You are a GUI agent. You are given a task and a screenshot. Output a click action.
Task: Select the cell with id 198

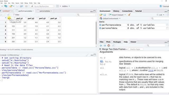click(11, 34)
